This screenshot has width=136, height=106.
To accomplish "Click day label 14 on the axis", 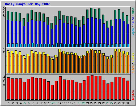I will [x=60, y=103].
